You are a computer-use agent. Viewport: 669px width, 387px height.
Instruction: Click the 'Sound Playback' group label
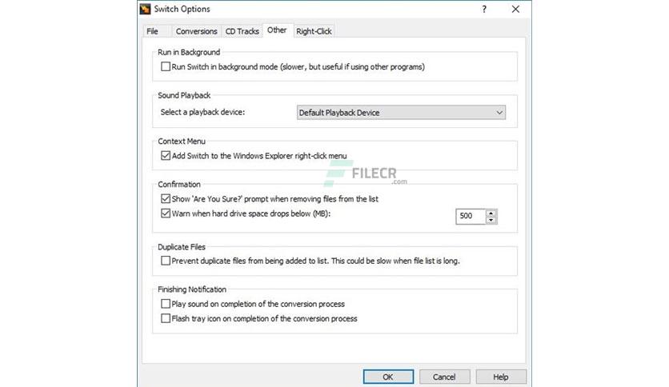coord(184,95)
